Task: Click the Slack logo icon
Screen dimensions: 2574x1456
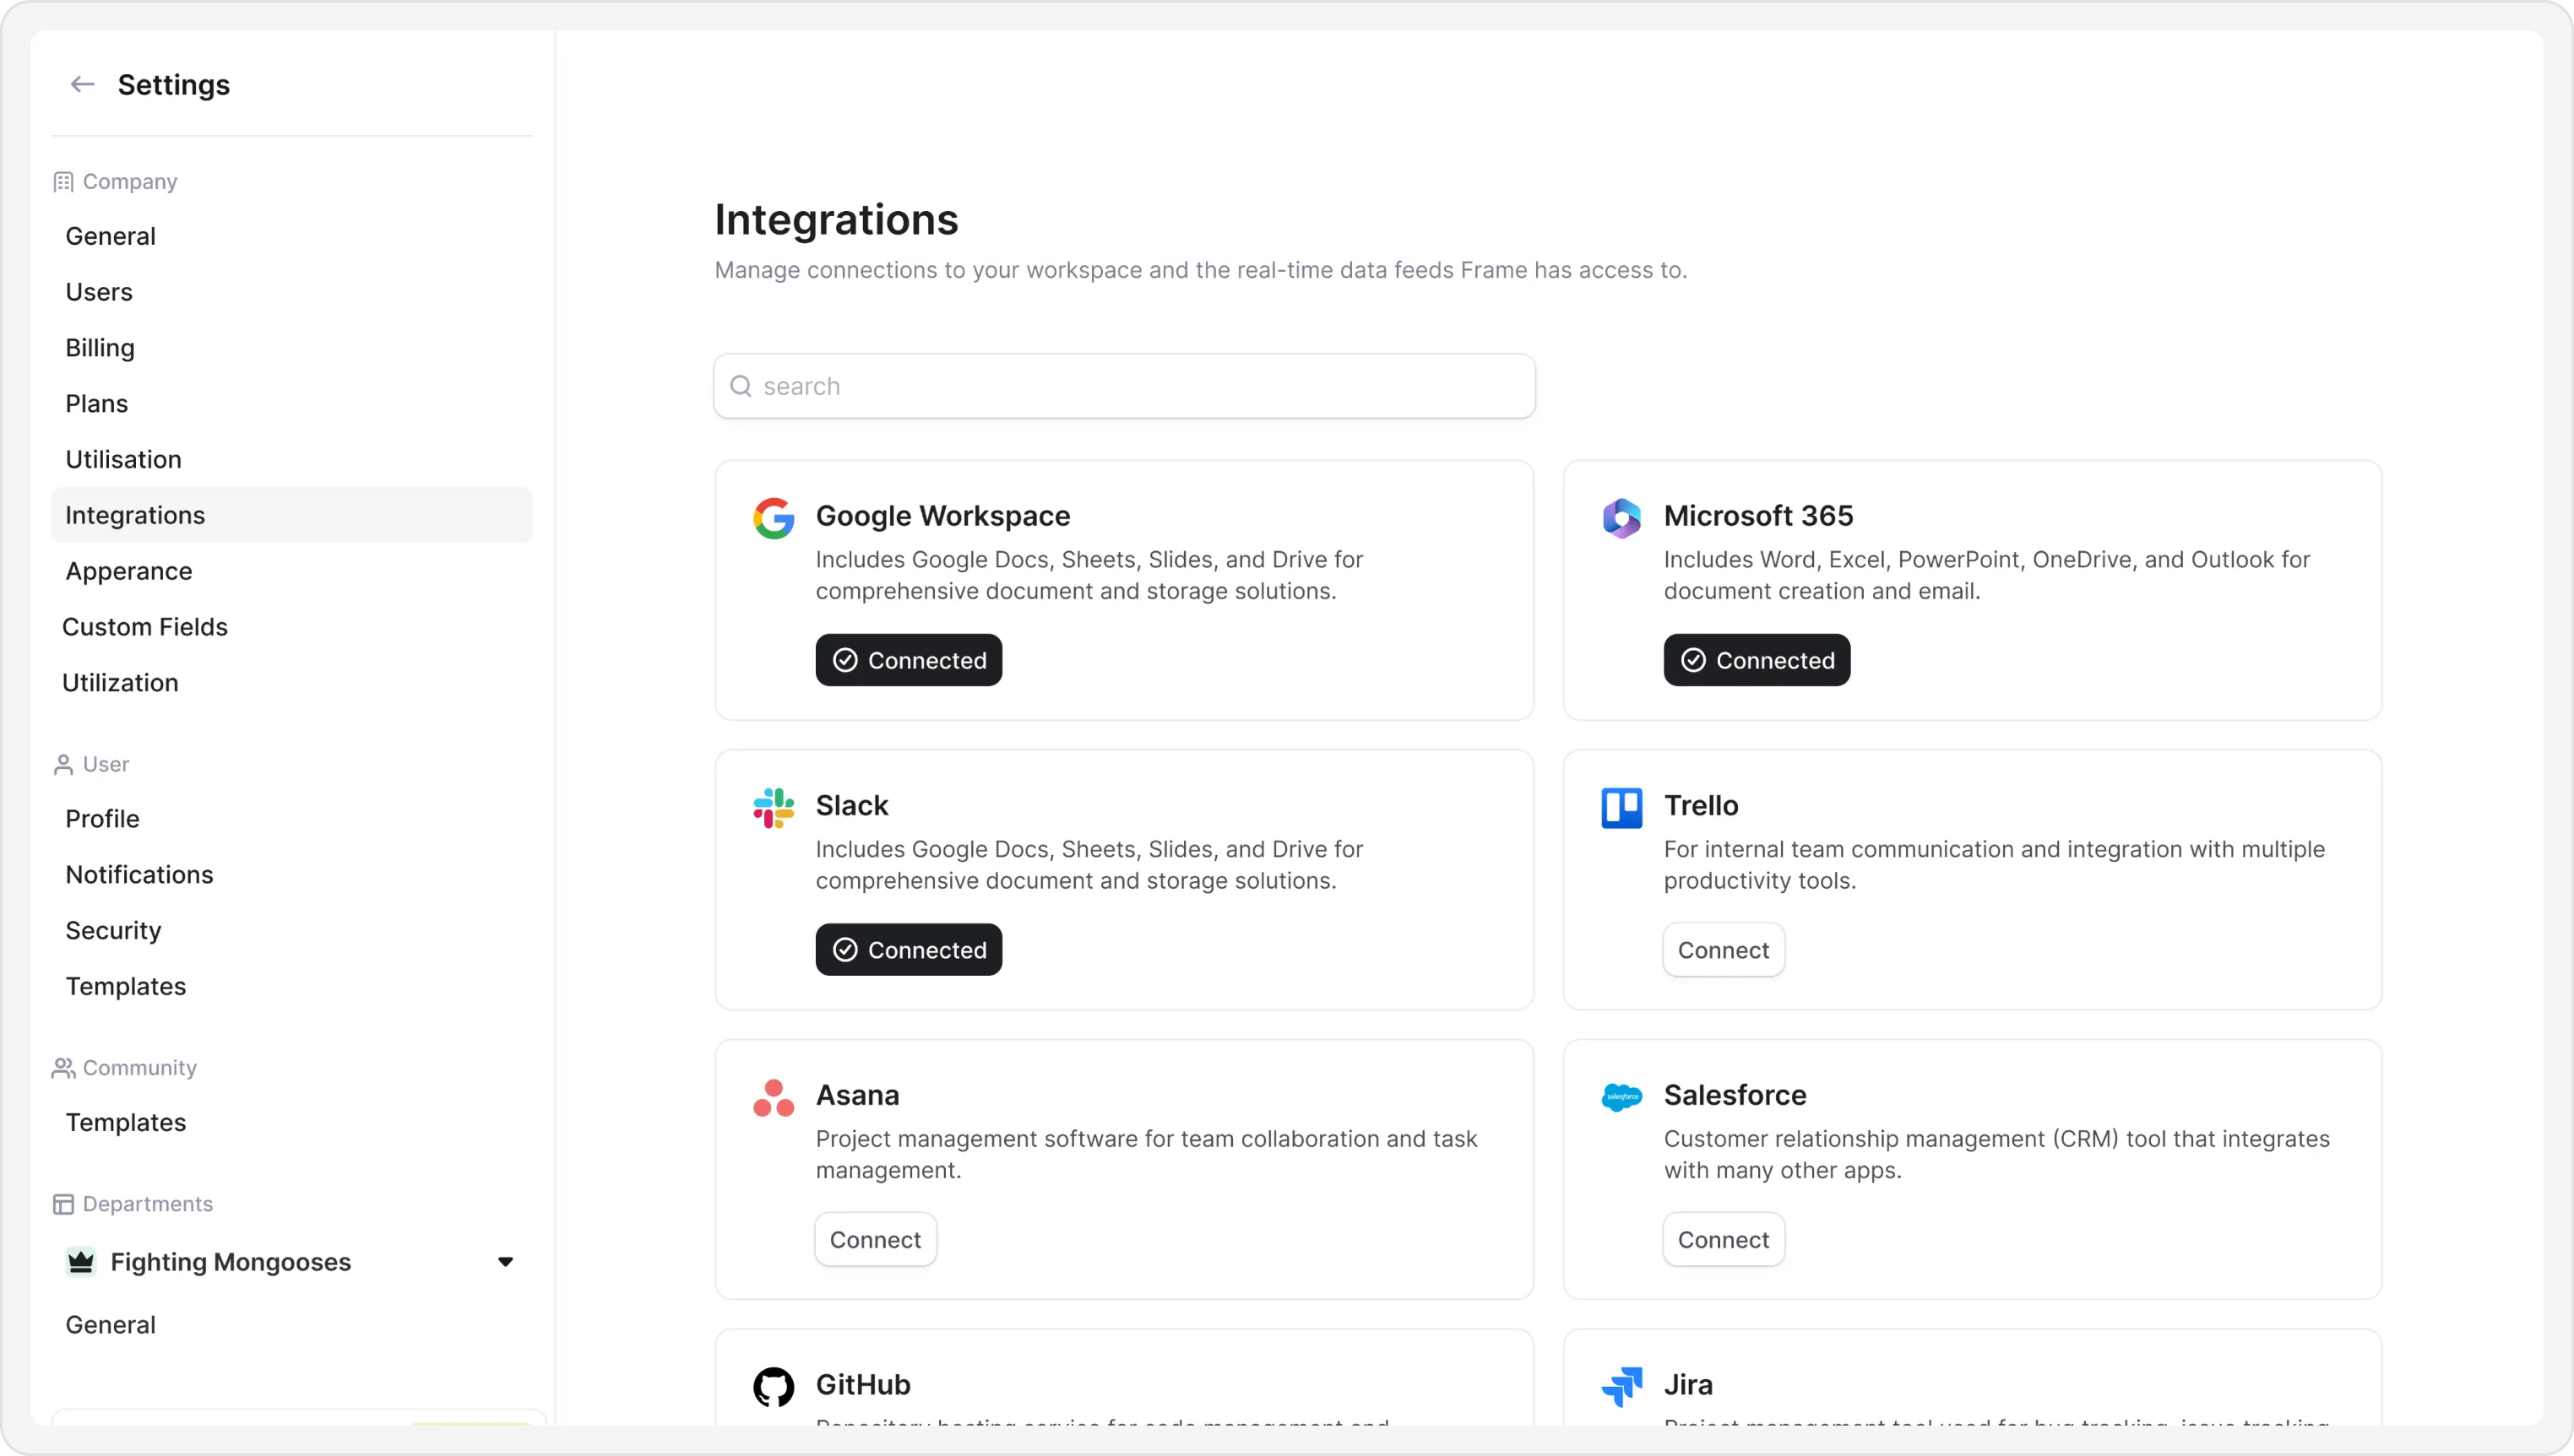Action: click(774, 808)
